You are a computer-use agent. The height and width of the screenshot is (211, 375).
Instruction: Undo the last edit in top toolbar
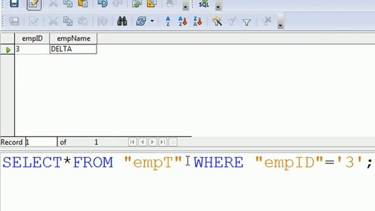[103, 4]
